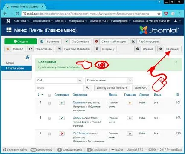The width and height of the screenshot is (185, 154).
Task: Click the browser address bar
Action: click(x=92, y=14)
